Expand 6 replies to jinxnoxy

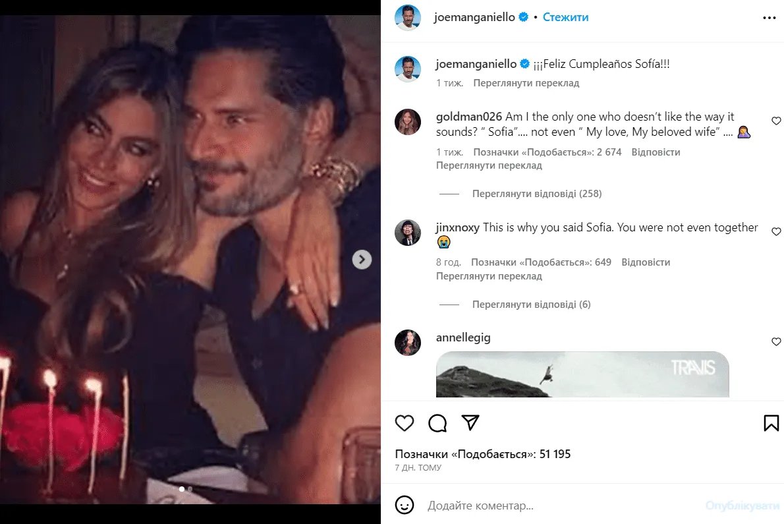531,305
